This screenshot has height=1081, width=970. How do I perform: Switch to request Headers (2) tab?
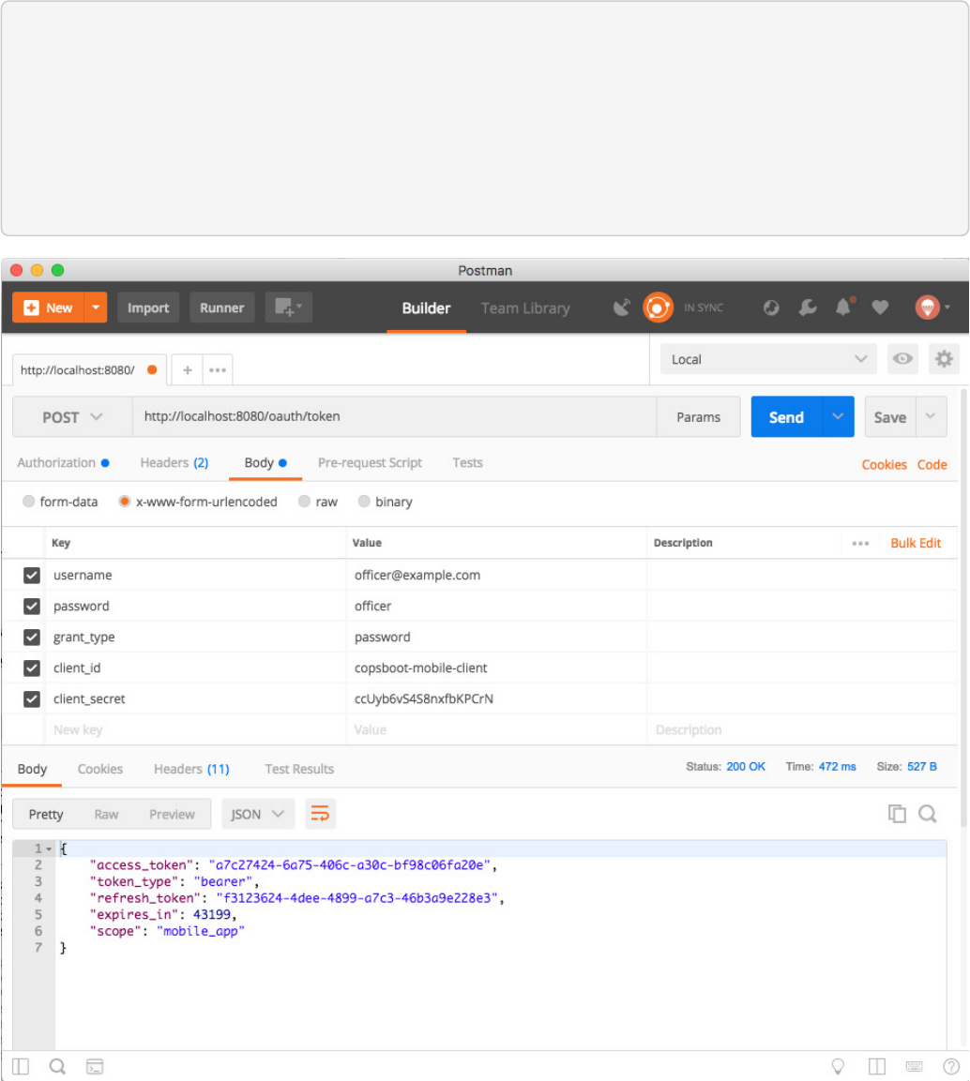[174, 462]
